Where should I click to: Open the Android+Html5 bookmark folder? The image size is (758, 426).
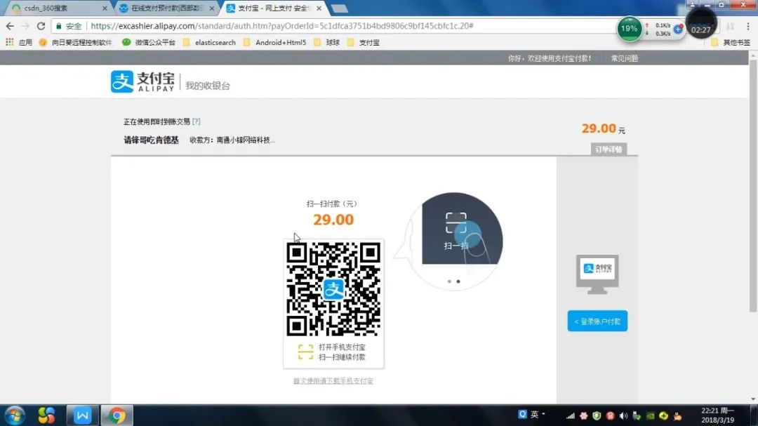tap(274, 43)
